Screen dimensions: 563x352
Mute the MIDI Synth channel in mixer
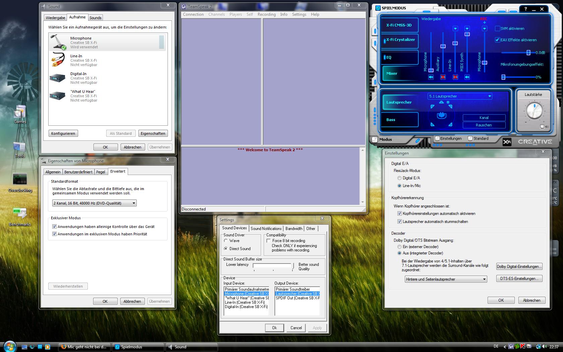click(x=467, y=77)
